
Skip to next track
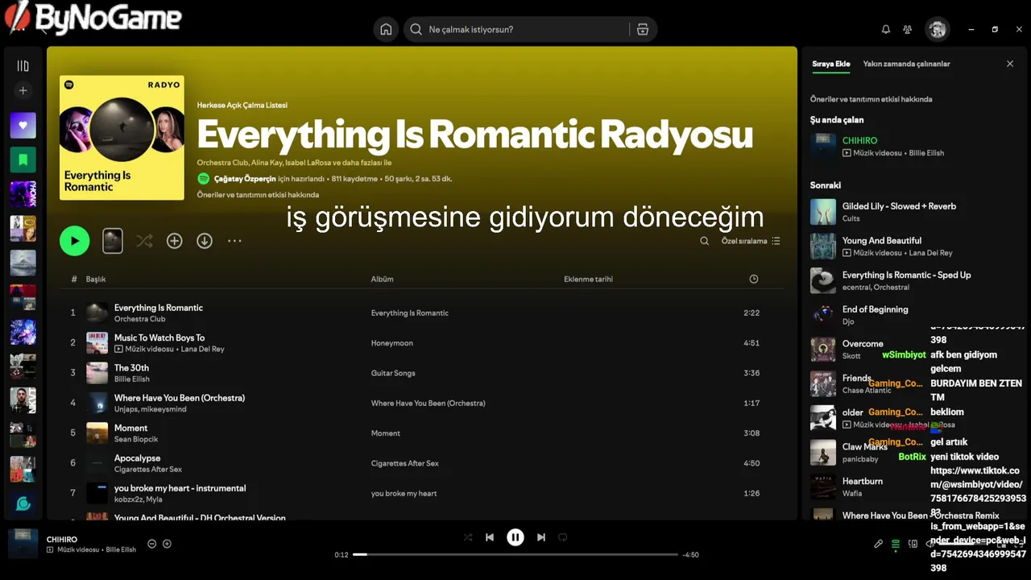[541, 537]
